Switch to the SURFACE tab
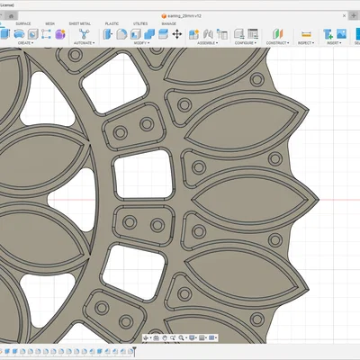 (23, 23)
